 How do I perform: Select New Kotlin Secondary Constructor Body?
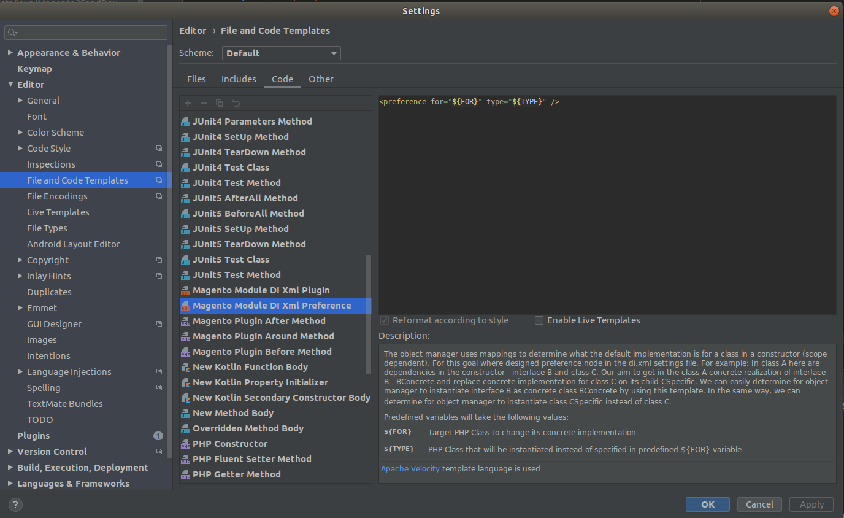(282, 398)
